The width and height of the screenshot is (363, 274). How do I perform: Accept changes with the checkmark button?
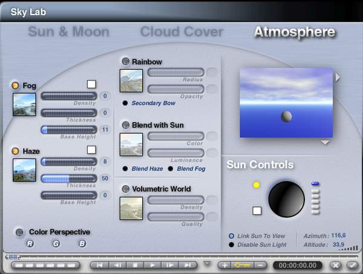coord(352,265)
